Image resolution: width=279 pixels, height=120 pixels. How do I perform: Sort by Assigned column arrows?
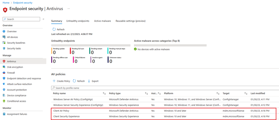pos(159,93)
